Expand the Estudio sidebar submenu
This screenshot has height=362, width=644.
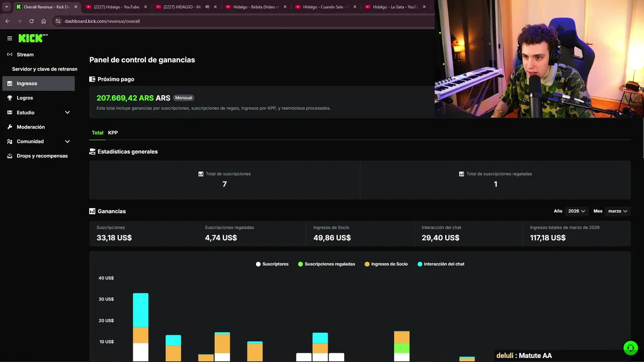pyautogui.click(x=67, y=113)
